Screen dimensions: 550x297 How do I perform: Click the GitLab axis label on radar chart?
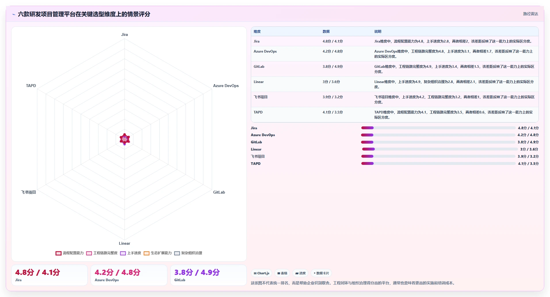[x=219, y=192]
